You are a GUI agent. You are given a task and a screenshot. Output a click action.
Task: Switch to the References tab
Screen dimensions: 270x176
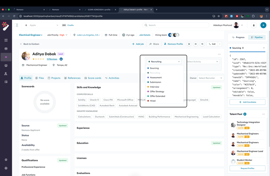(72, 78)
